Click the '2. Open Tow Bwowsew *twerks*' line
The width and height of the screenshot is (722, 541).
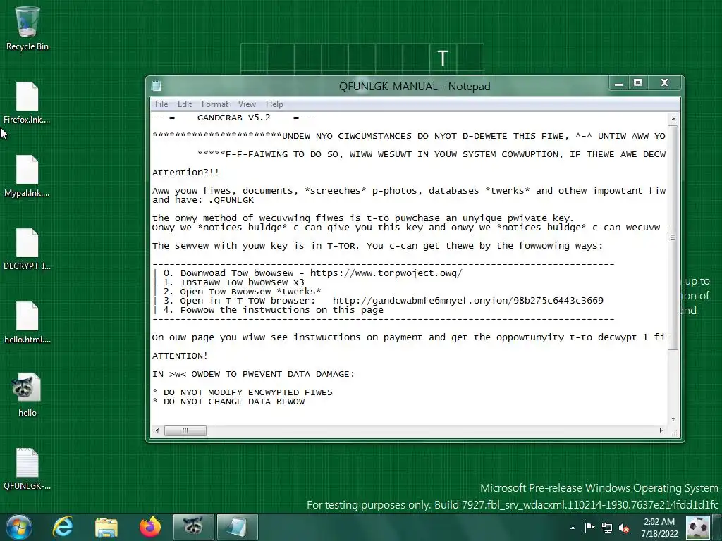pos(243,292)
